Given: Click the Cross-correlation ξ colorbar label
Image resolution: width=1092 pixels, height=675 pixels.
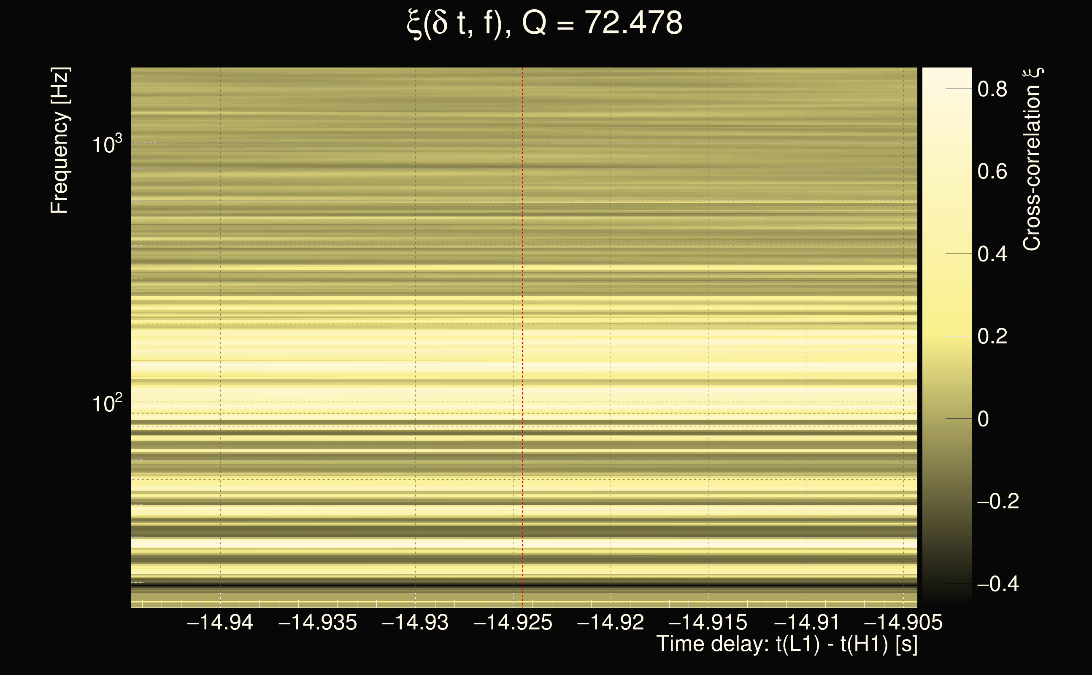Looking at the screenshot, I should click(1032, 159).
